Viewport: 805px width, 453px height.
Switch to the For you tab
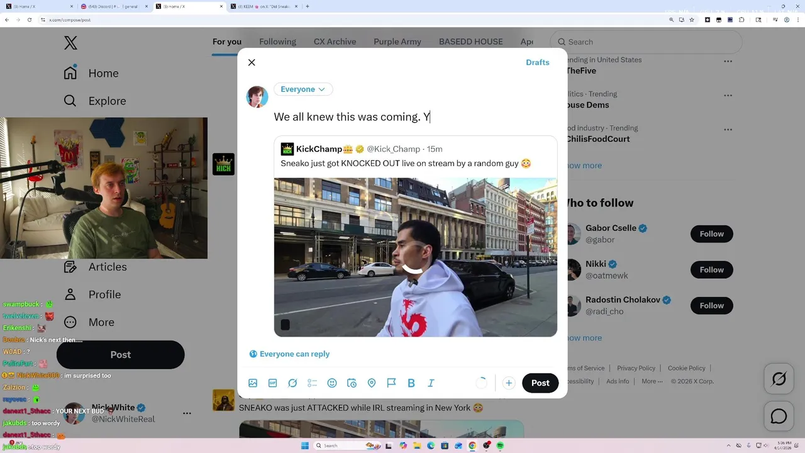click(x=227, y=42)
